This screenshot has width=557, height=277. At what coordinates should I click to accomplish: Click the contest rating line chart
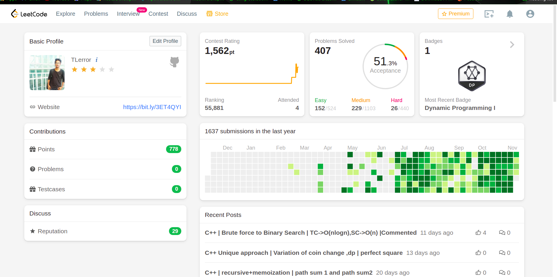click(x=252, y=74)
